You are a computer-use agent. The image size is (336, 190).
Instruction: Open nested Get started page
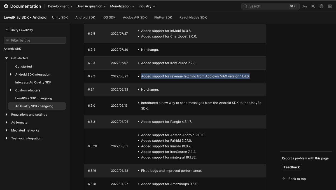coord(24,67)
